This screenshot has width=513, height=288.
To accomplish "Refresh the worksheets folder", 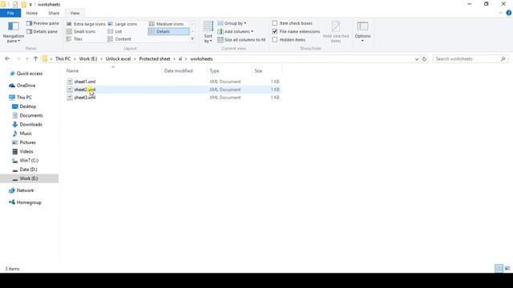I will (424, 59).
